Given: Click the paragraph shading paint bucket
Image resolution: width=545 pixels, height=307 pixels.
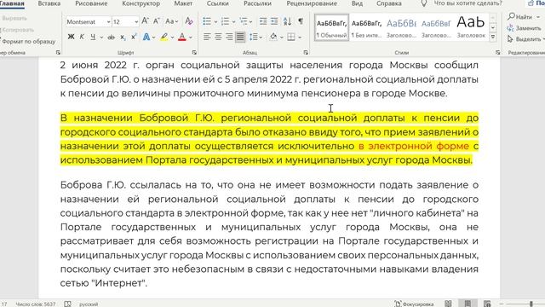Looking at the screenshot, I should tap(273, 37).
